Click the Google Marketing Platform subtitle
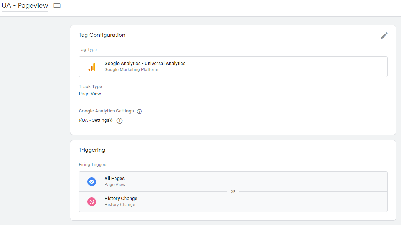Image resolution: width=401 pixels, height=225 pixels. 131,70
